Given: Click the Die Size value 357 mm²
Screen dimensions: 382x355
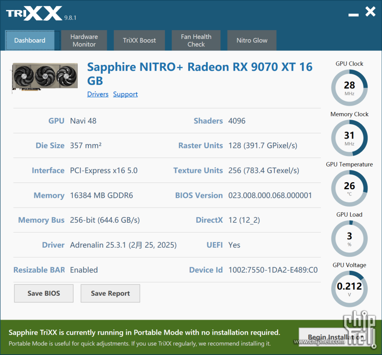Looking at the screenshot, I should [x=86, y=146].
